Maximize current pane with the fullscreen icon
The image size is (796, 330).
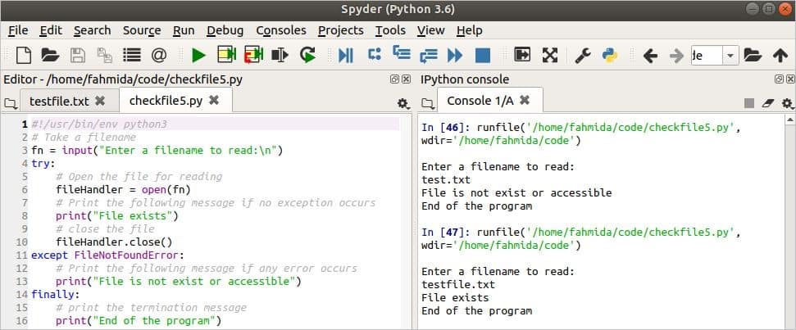pyautogui.click(x=550, y=55)
